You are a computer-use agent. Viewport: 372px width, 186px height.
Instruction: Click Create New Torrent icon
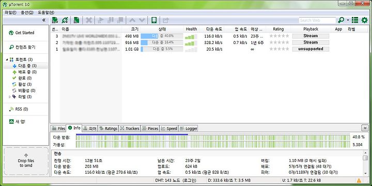pyautogui.click(x=76, y=20)
